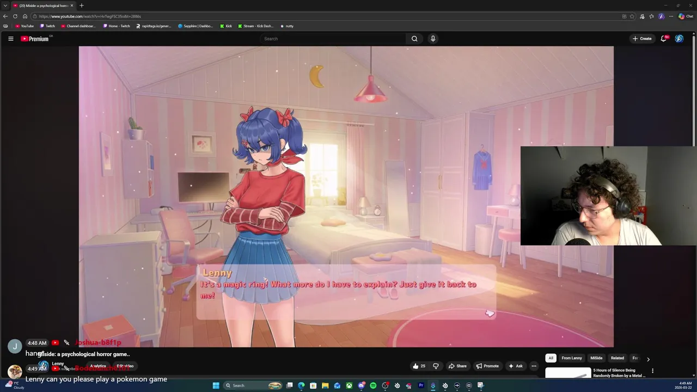Open Premiere Pro from the taskbar

click(x=421, y=385)
